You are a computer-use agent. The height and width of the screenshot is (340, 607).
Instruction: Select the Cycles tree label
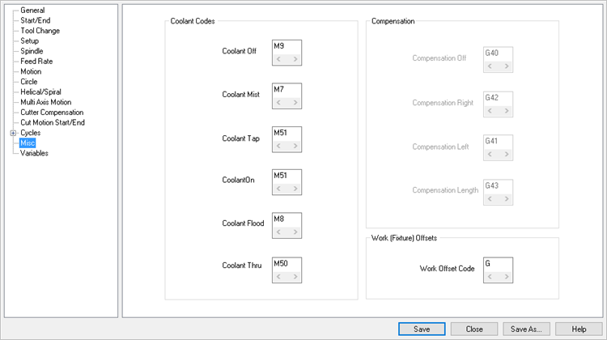coord(30,133)
